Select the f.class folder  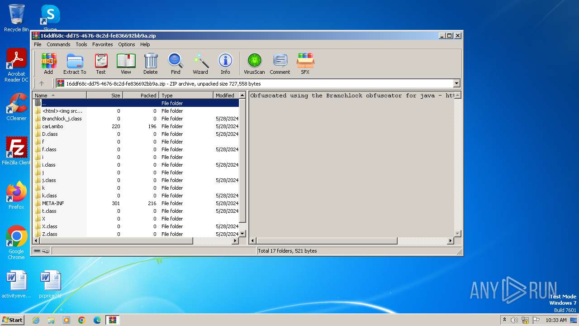pos(136,149)
